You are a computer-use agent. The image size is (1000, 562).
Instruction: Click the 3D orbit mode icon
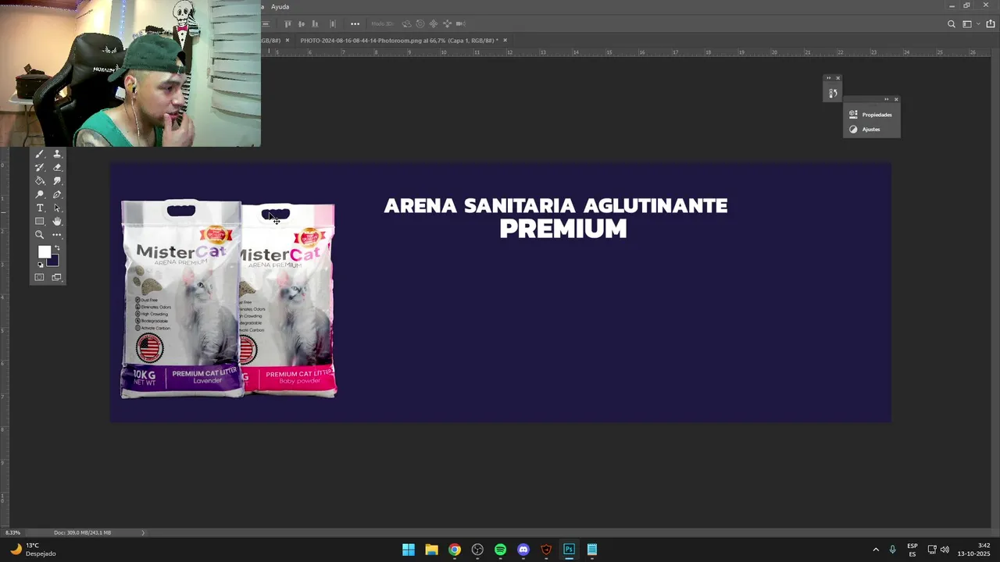point(406,23)
